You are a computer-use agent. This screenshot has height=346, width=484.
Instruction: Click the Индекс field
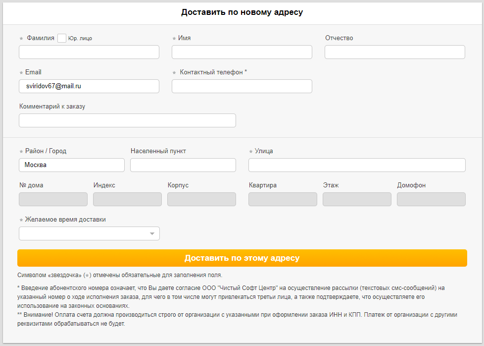pos(127,199)
